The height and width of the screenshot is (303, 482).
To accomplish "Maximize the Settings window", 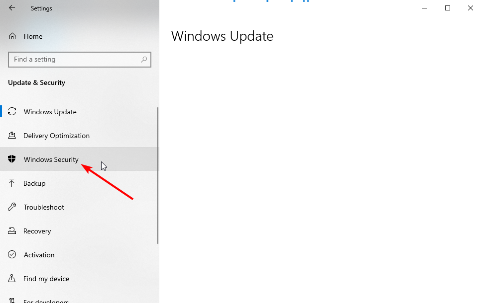I will (448, 8).
